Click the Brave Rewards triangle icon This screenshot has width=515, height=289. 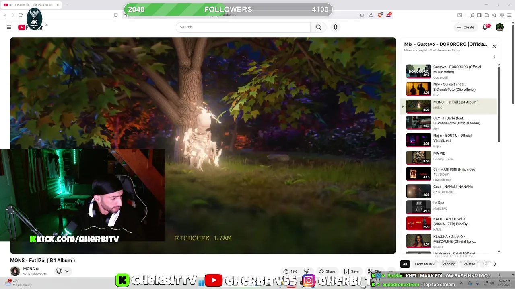coord(389,15)
